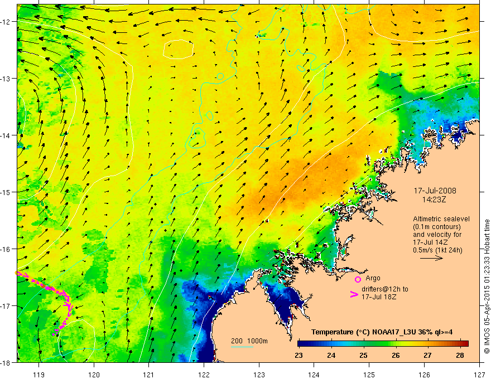
Task: Click colorbar tick label '24'
Action: click(x=331, y=355)
